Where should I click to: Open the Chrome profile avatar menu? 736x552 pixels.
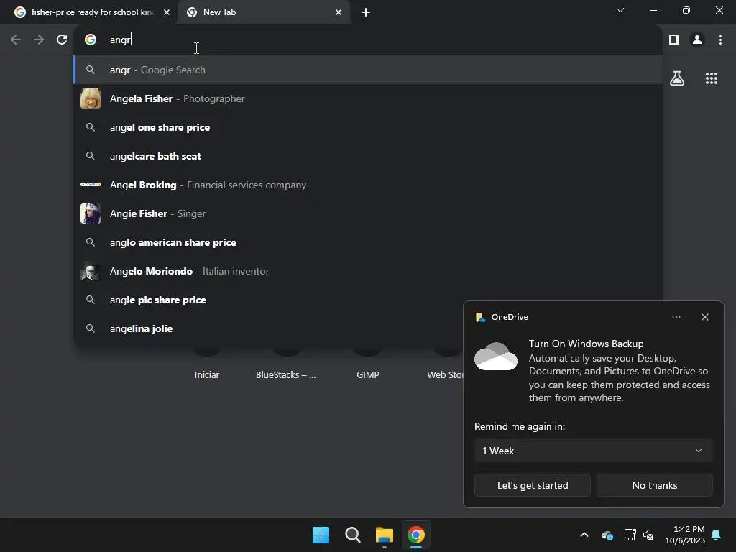coord(697,40)
